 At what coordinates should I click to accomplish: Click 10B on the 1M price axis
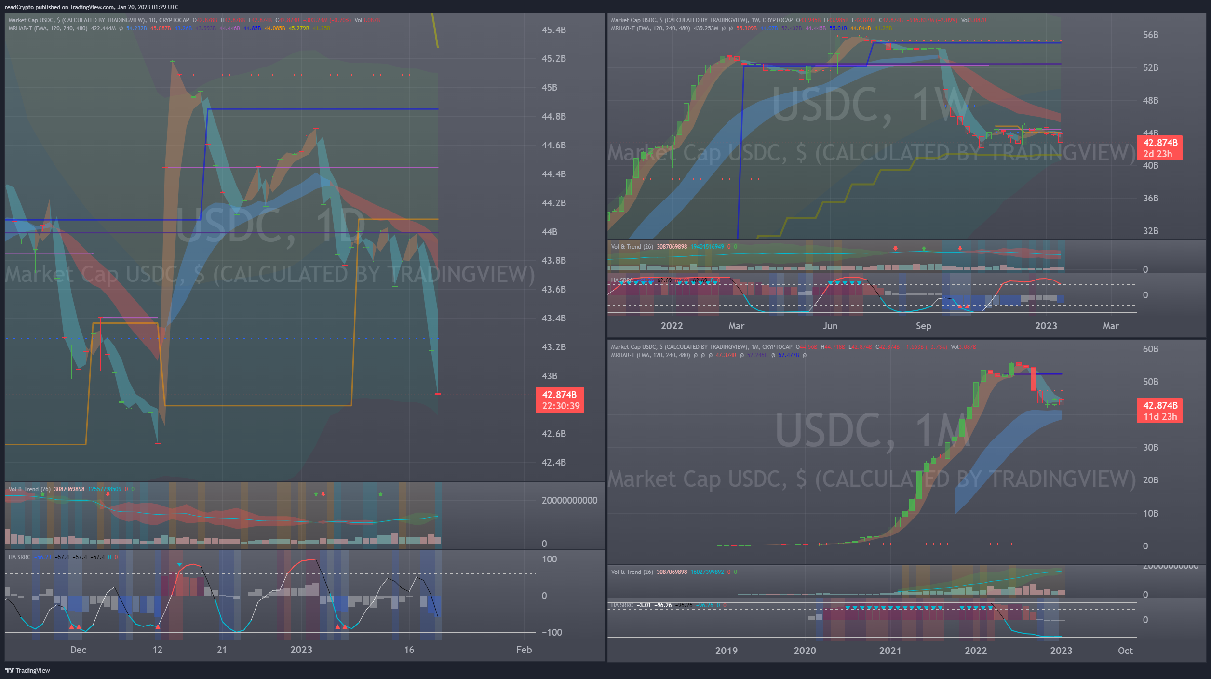pyautogui.click(x=1150, y=513)
